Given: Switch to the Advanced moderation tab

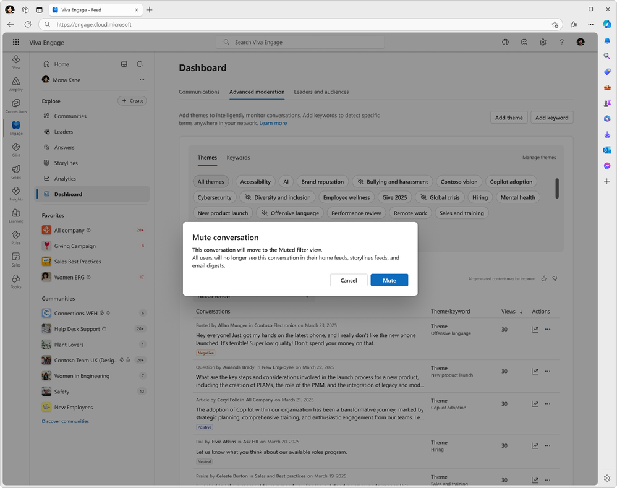Looking at the screenshot, I should 257,92.
